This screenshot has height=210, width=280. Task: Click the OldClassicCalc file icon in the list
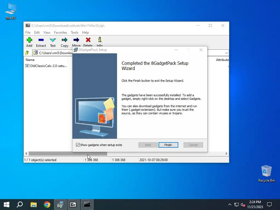pos(27,66)
